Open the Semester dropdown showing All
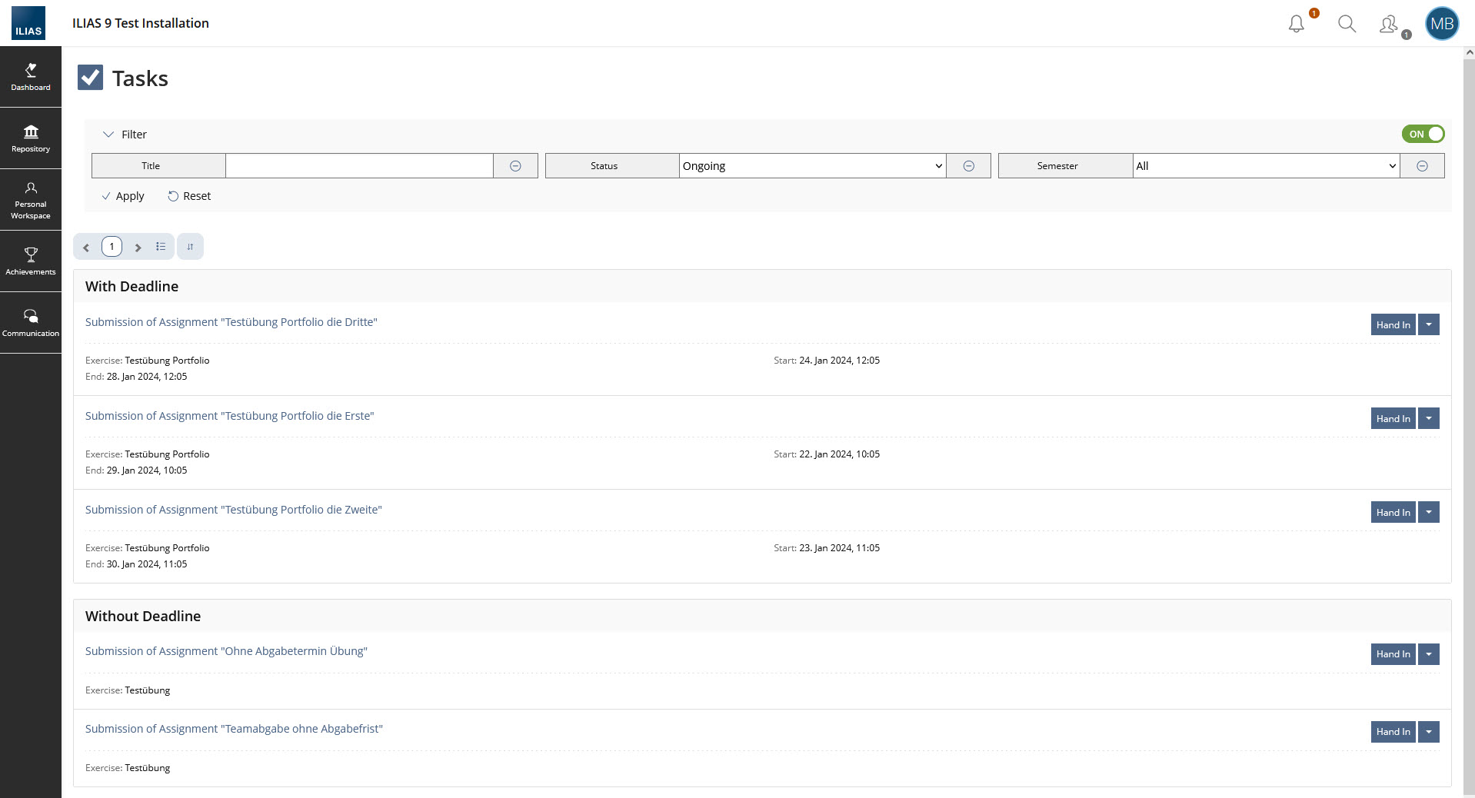This screenshot has height=798, width=1475. pos(1266,166)
